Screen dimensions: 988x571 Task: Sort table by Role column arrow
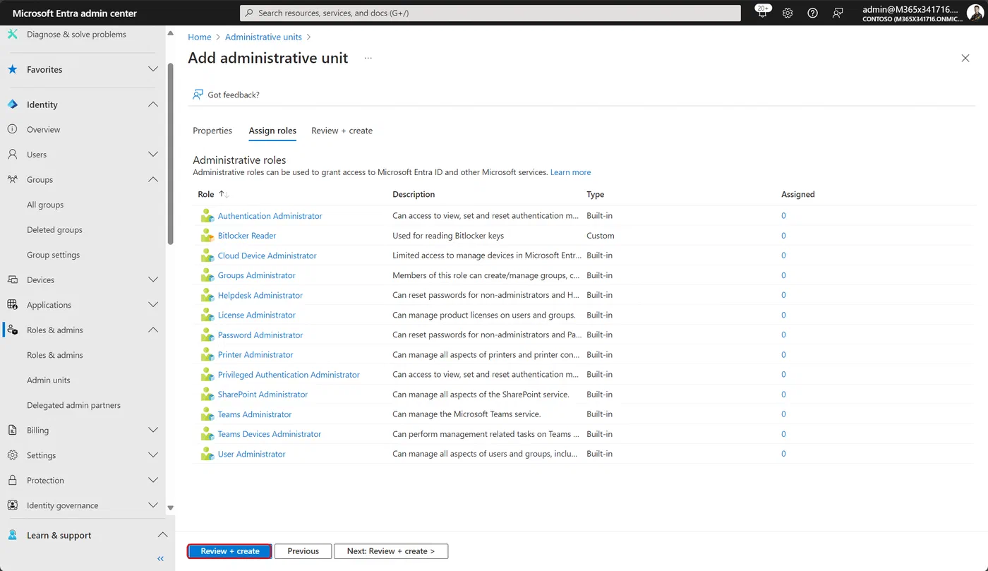(x=224, y=194)
